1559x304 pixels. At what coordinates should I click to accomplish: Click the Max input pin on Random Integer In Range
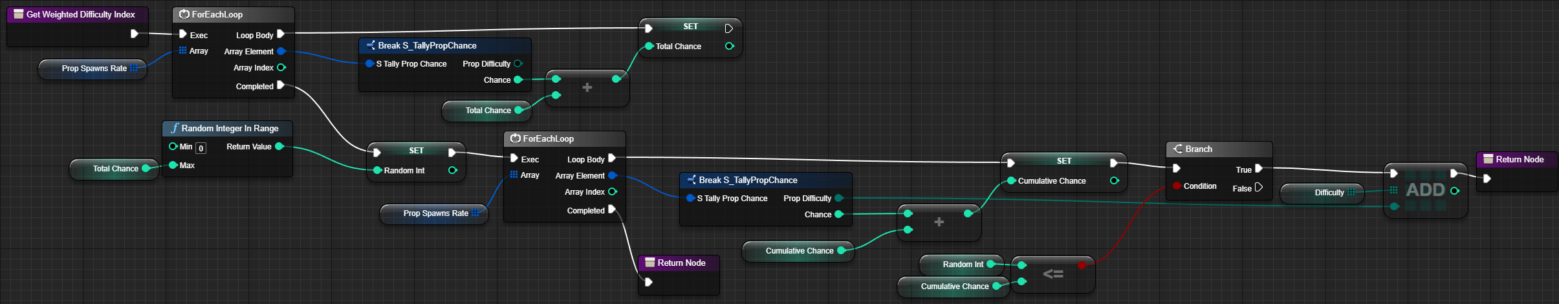click(x=173, y=166)
